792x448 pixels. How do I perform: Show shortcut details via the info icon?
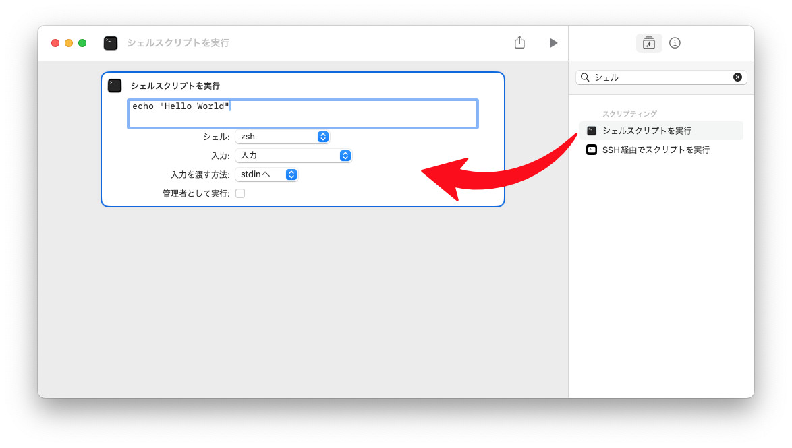(x=675, y=43)
